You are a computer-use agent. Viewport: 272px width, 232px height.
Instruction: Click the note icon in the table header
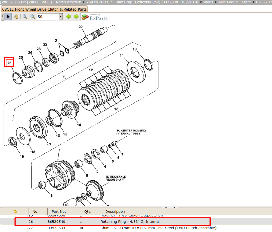pyautogui.click(x=15, y=211)
